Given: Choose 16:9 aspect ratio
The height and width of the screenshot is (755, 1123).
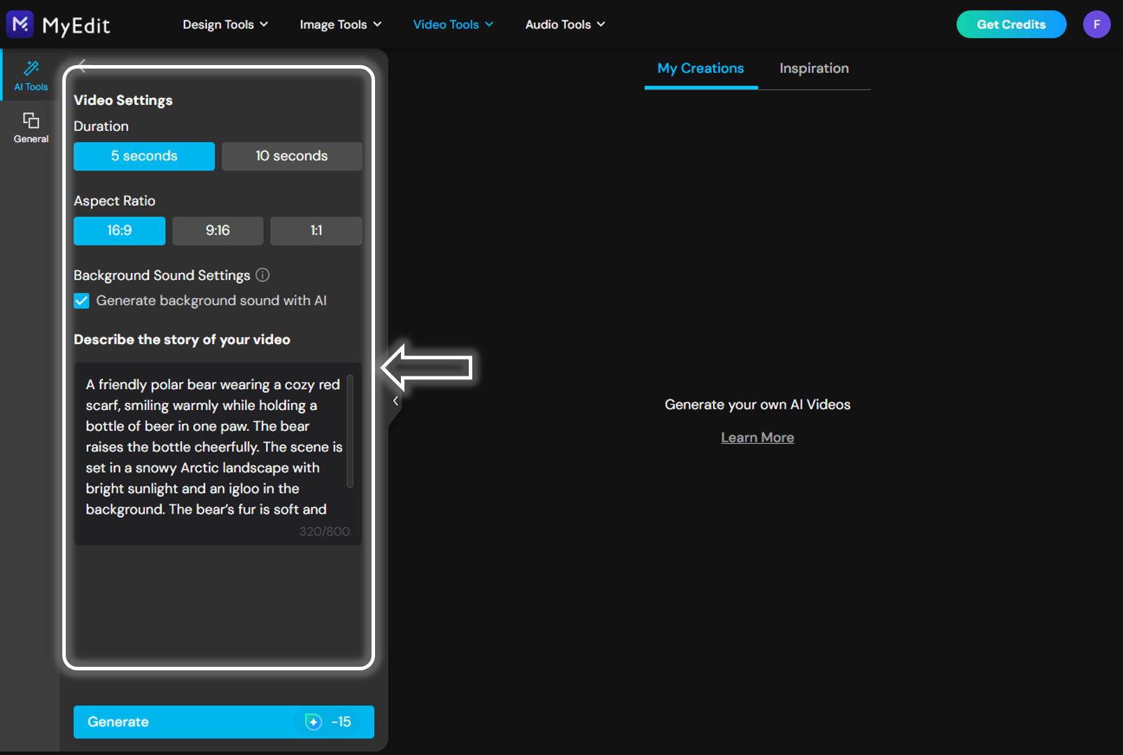Looking at the screenshot, I should click(120, 231).
